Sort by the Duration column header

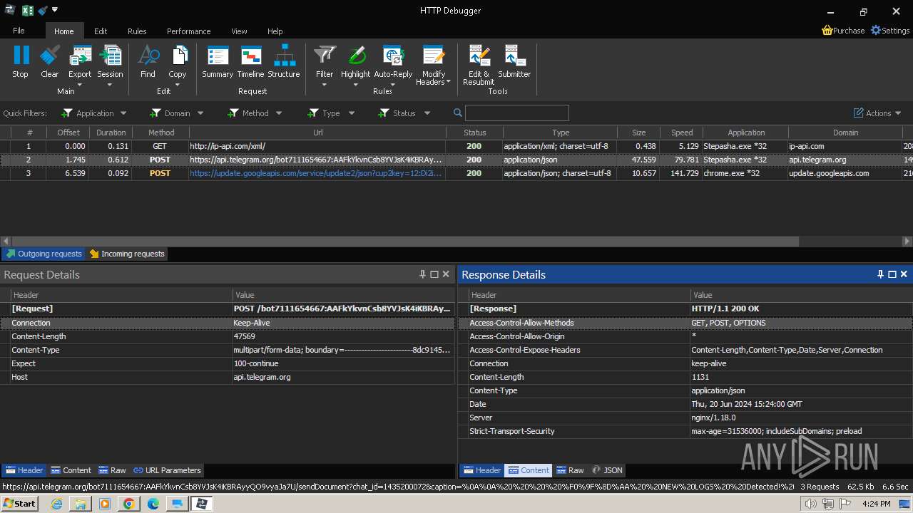pos(111,133)
